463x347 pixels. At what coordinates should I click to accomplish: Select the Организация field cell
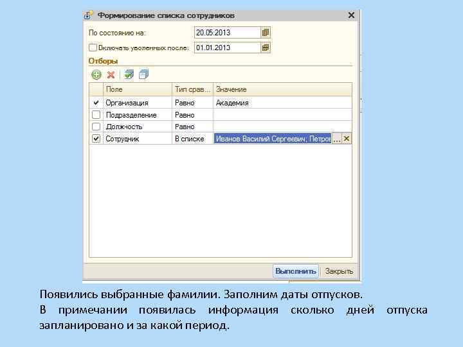(138, 103)
